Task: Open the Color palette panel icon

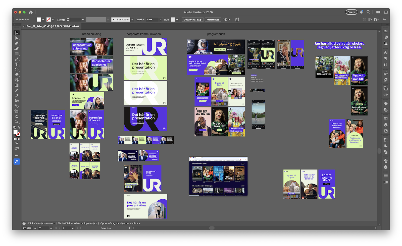Action: click(x=386, y=37)
